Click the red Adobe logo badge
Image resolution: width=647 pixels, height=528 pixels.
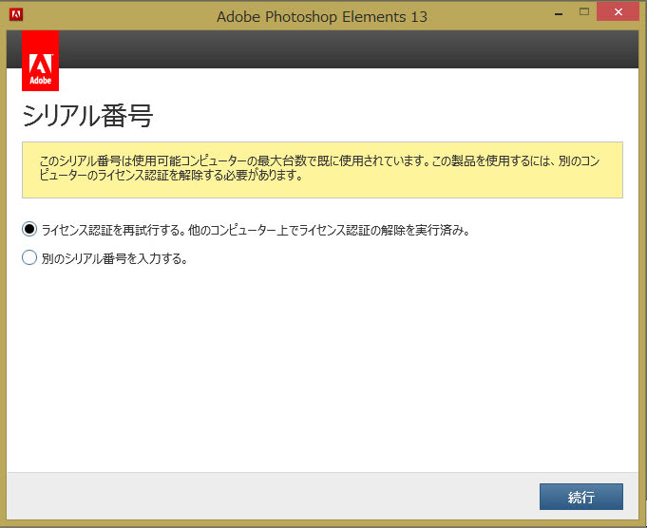[41, 61]
